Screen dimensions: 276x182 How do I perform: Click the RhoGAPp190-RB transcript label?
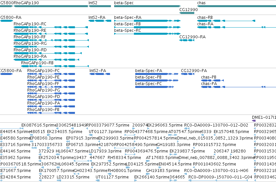pos(37,63)
